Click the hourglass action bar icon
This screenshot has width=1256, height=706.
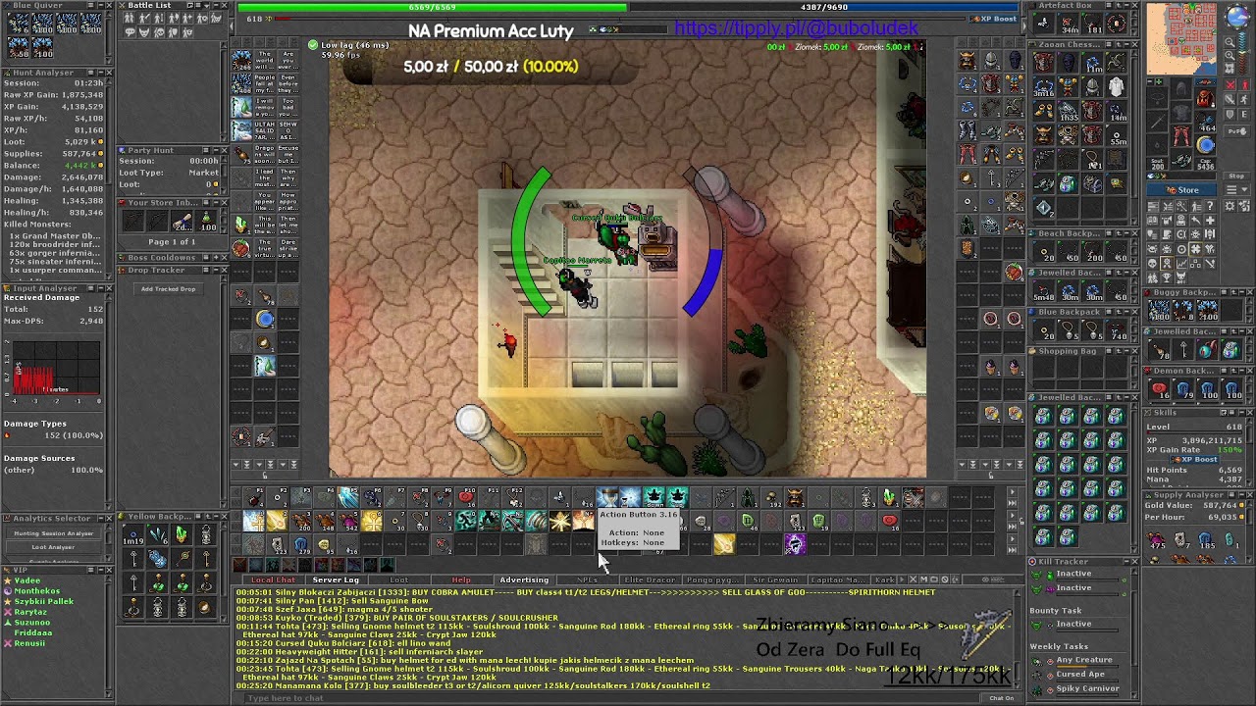608,497
